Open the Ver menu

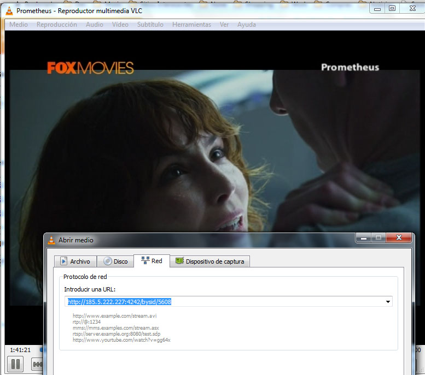coord(224,25)
